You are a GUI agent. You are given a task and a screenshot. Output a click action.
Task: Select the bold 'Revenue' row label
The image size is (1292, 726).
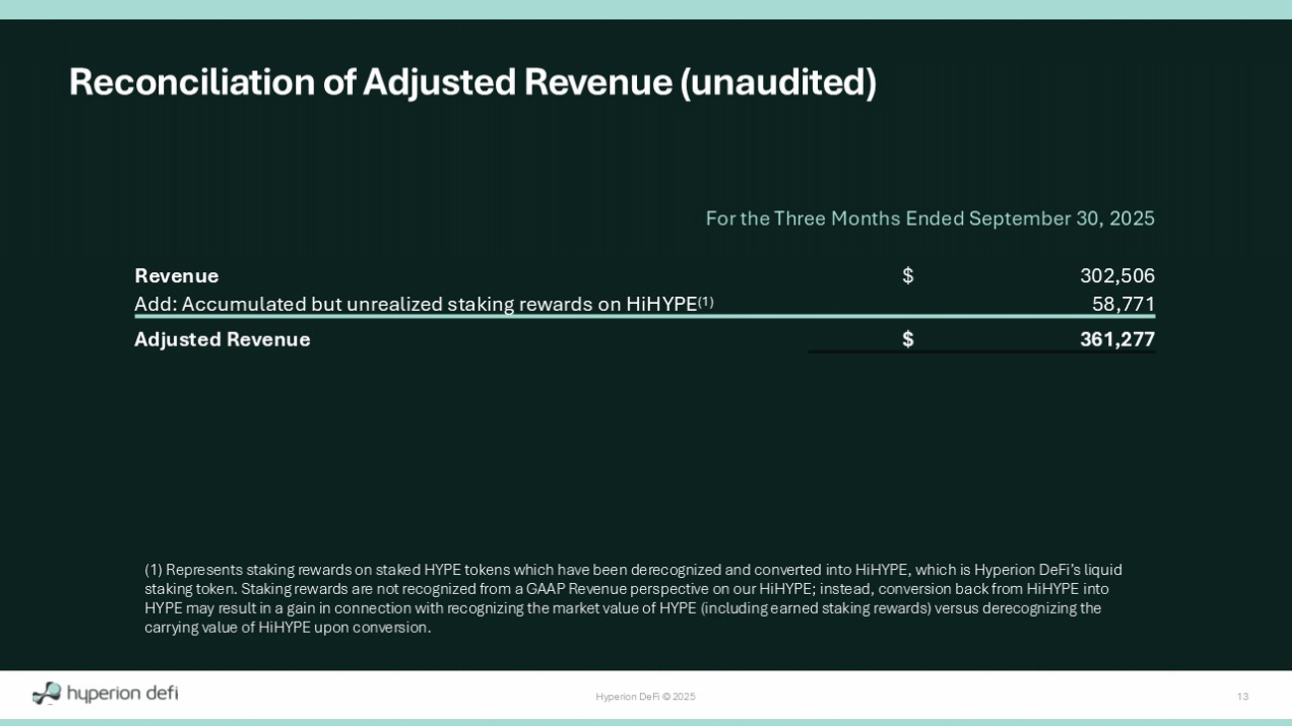(x=177, y=276)
